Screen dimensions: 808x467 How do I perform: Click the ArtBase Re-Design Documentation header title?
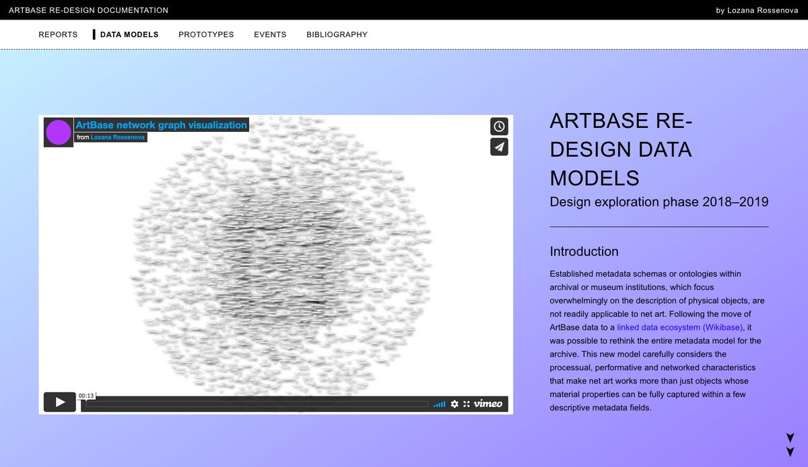[x=89, y=10]
